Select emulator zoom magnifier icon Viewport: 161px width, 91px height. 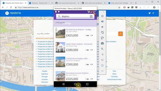[x=102, y=49]
